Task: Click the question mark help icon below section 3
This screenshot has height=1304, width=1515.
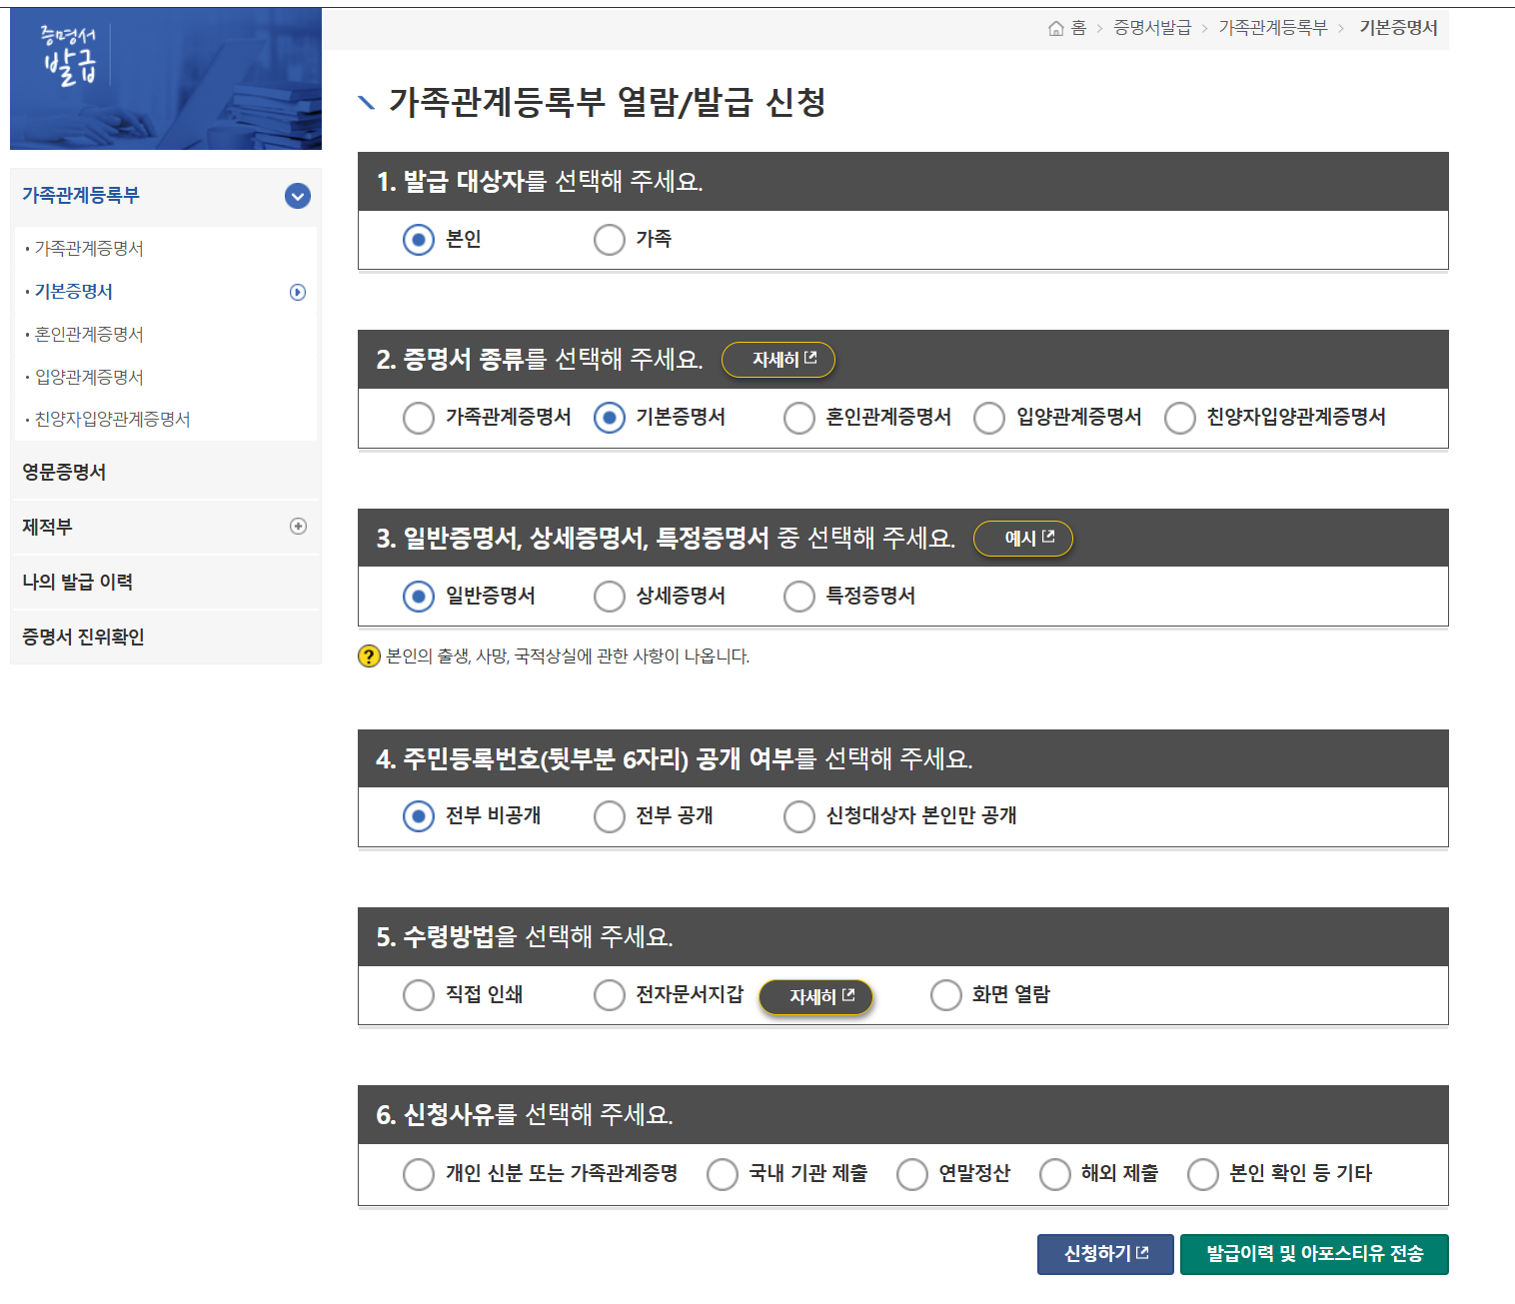Action: 367,655
